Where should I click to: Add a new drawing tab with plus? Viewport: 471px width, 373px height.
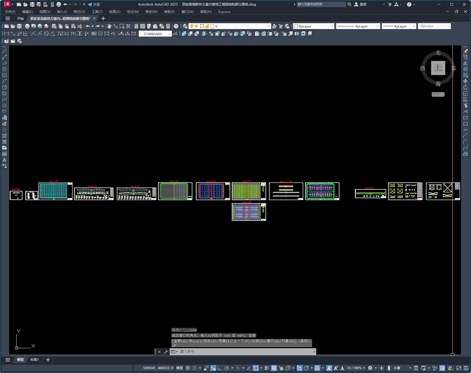point(103,18)
